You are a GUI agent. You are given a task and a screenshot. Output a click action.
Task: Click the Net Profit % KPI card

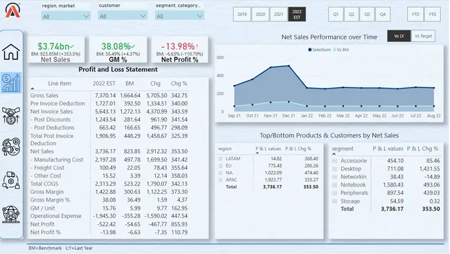click(180, 50)
